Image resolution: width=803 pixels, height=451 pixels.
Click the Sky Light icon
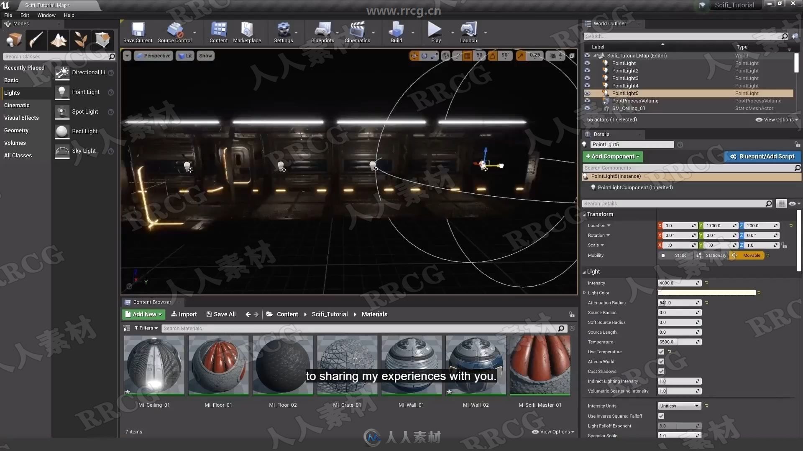[x=62, y=150]
